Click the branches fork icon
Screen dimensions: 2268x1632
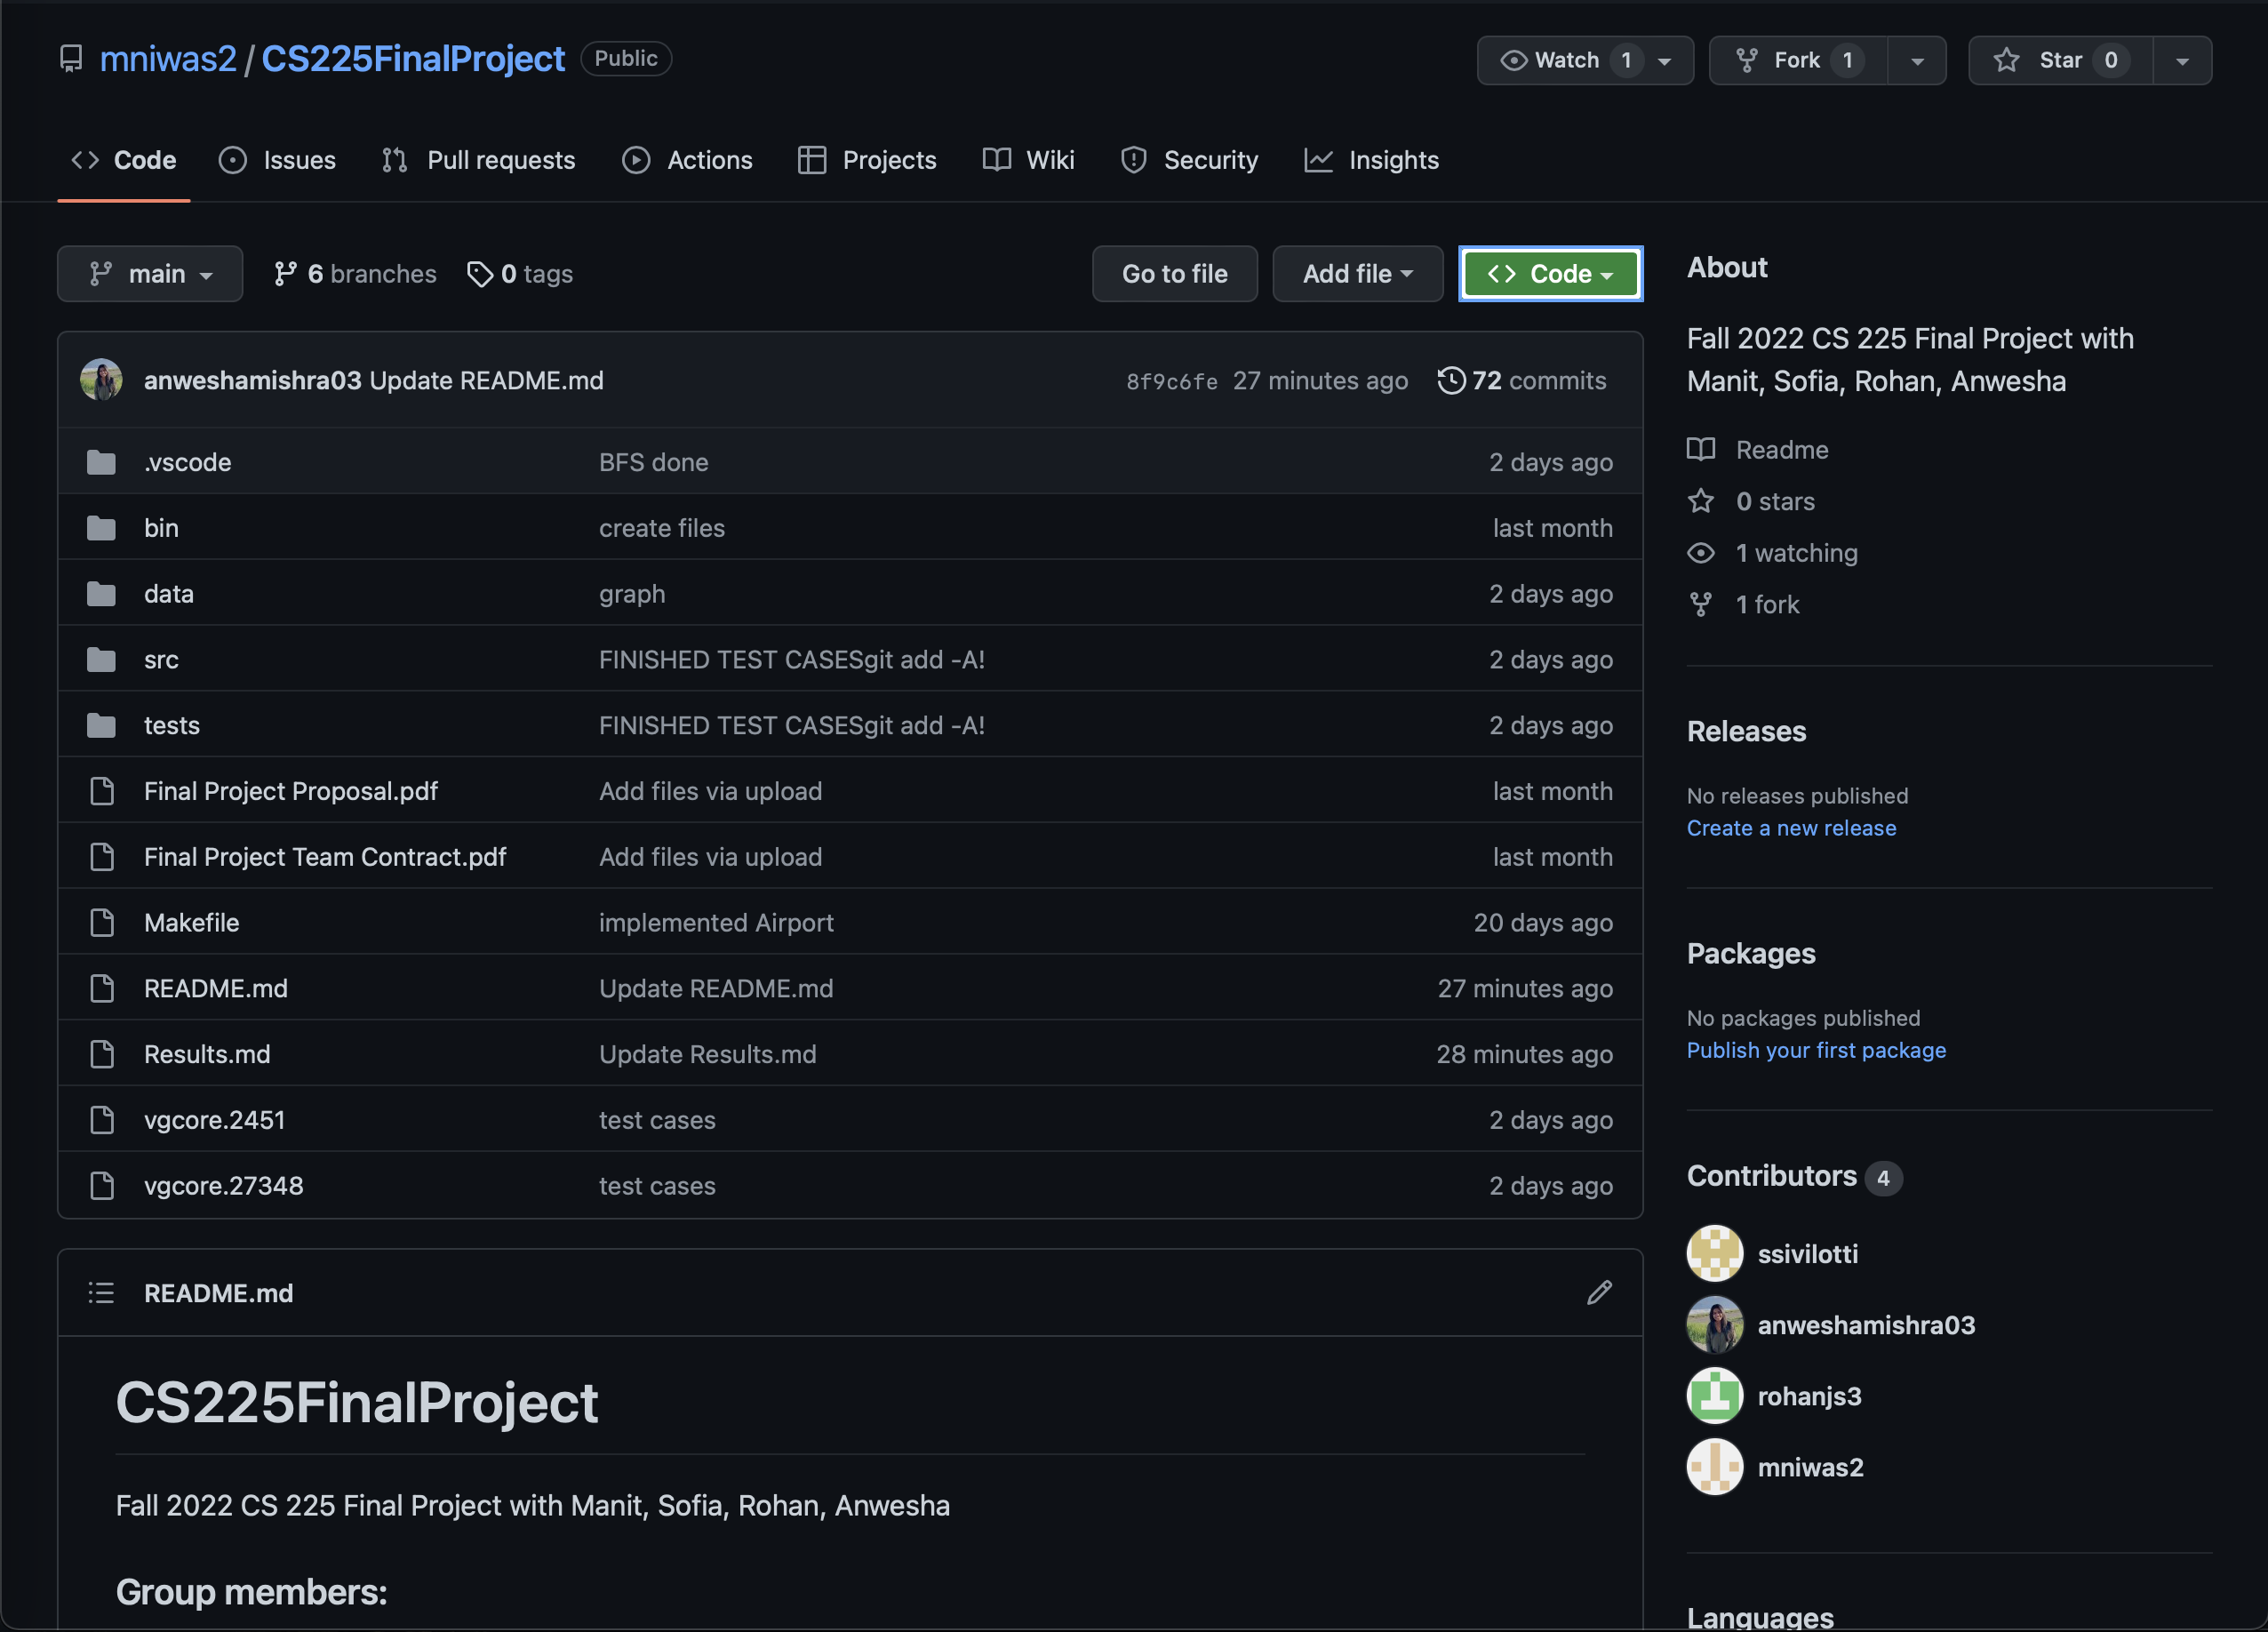[x=285, y=274]
